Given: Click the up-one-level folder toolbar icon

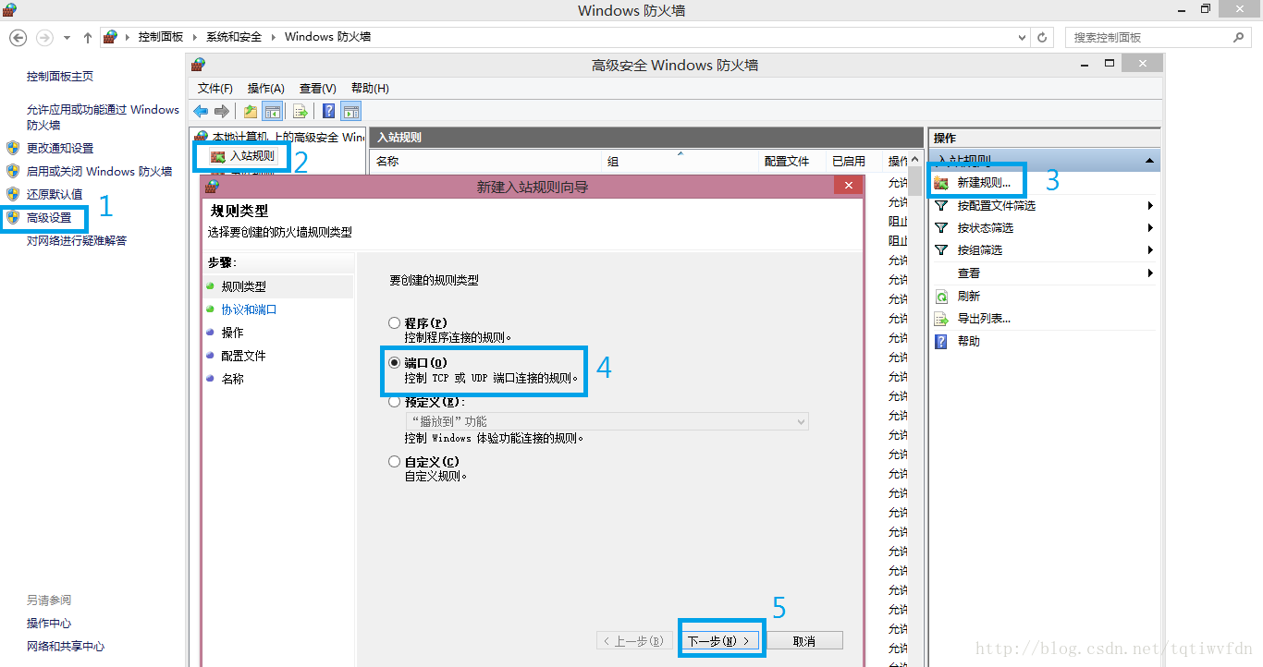Looking at the screenshot, I should (251, 112).
